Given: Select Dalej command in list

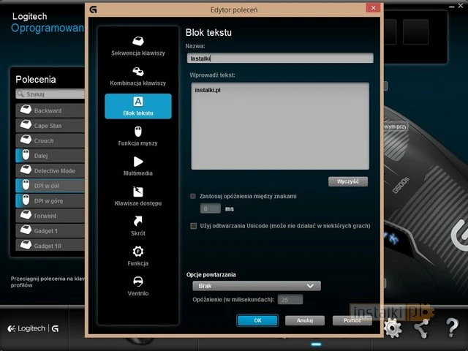Looking at the screenshot, I should [50, 156].
